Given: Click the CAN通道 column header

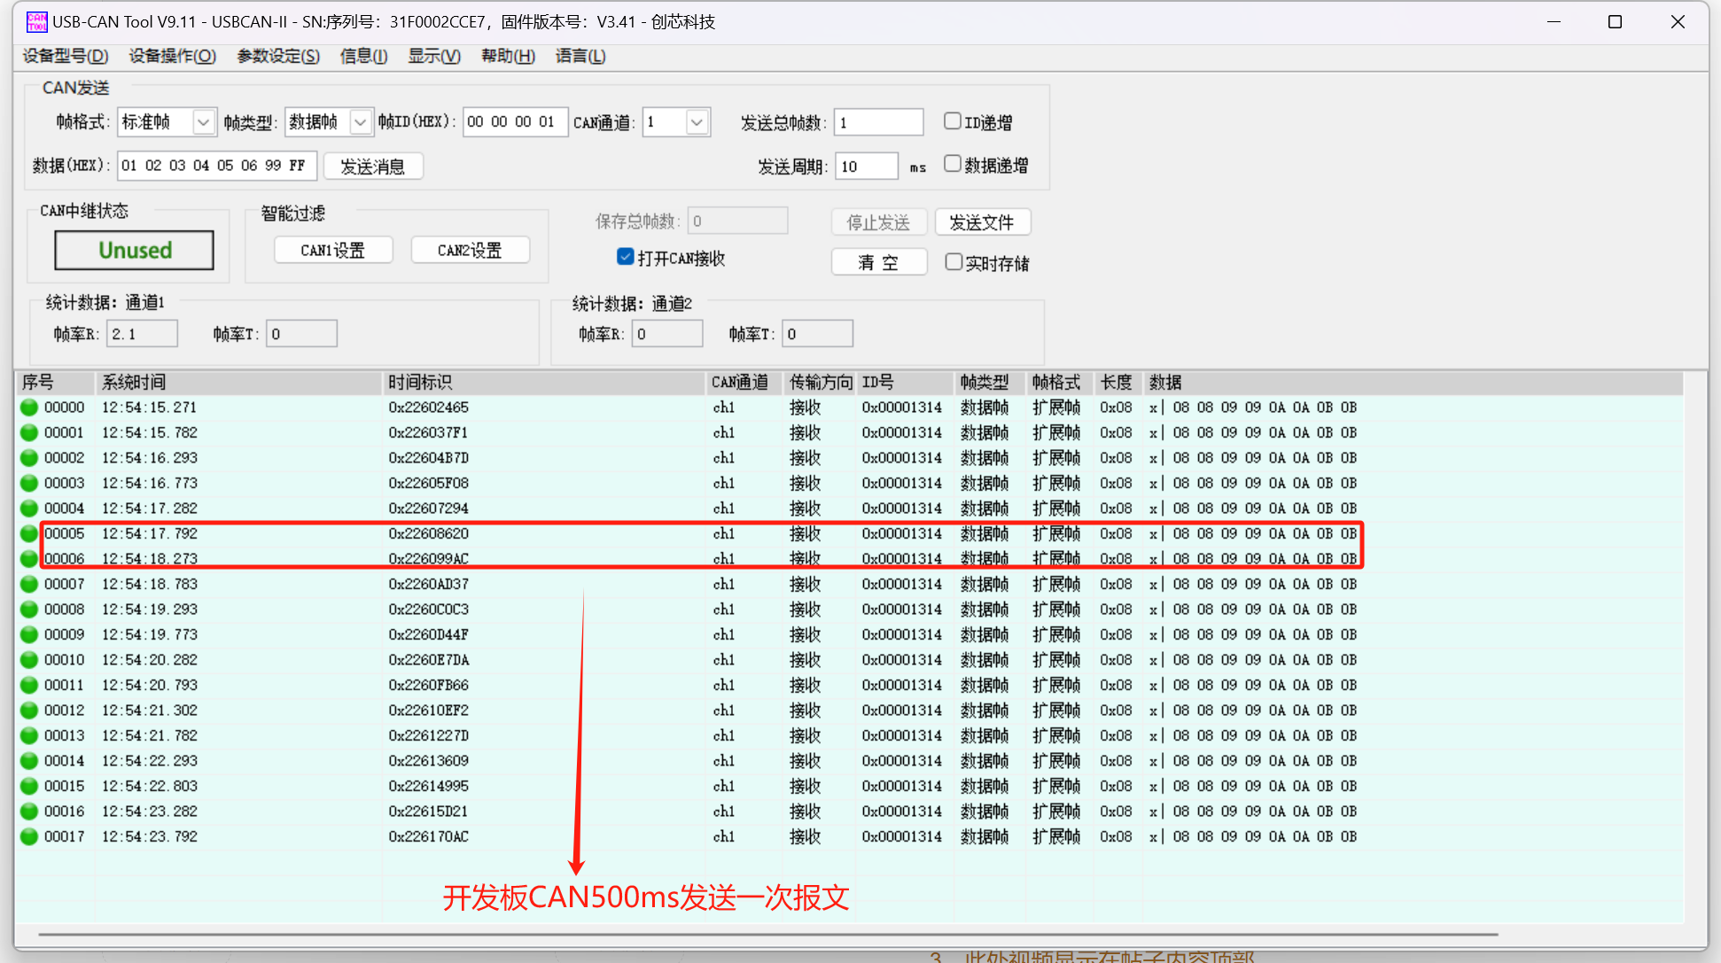Looking at the screenshot, I should pos(745,383).
